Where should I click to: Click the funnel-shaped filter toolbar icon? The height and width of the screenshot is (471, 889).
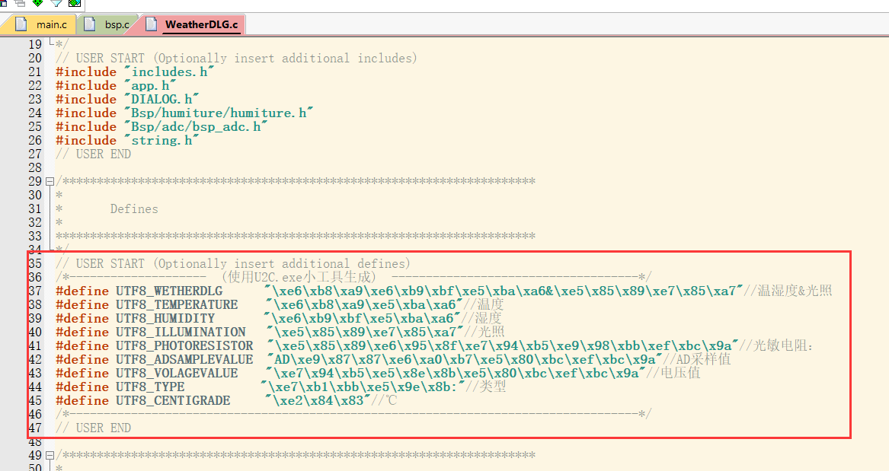click(56, 2)
